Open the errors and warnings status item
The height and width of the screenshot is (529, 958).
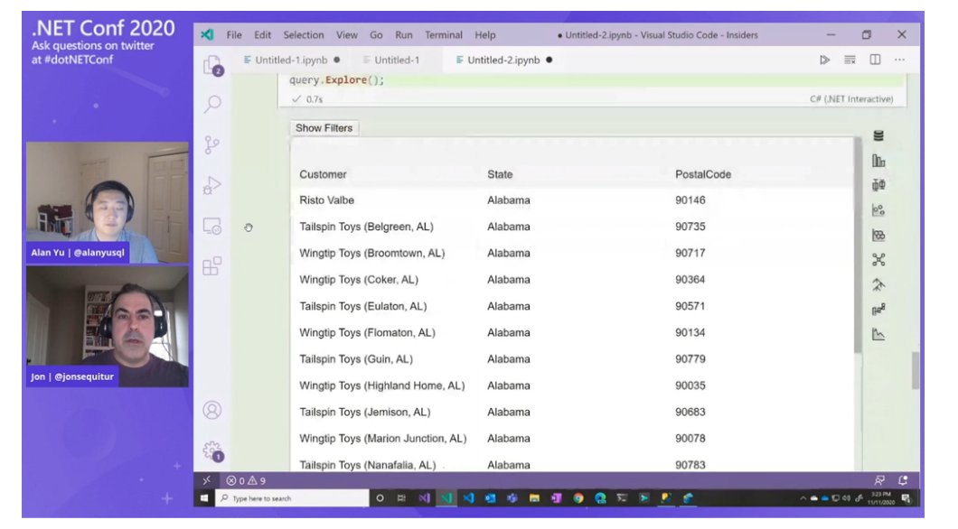click(x=246, y=481)
